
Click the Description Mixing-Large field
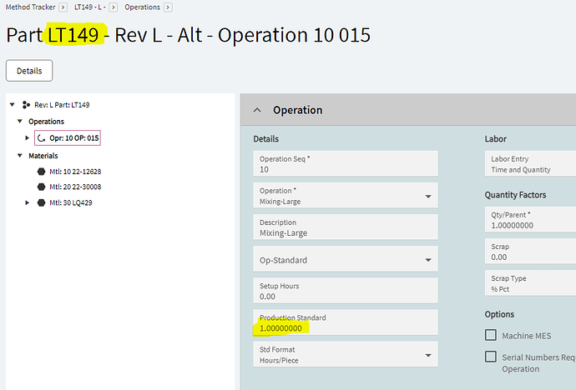point(346,227)
